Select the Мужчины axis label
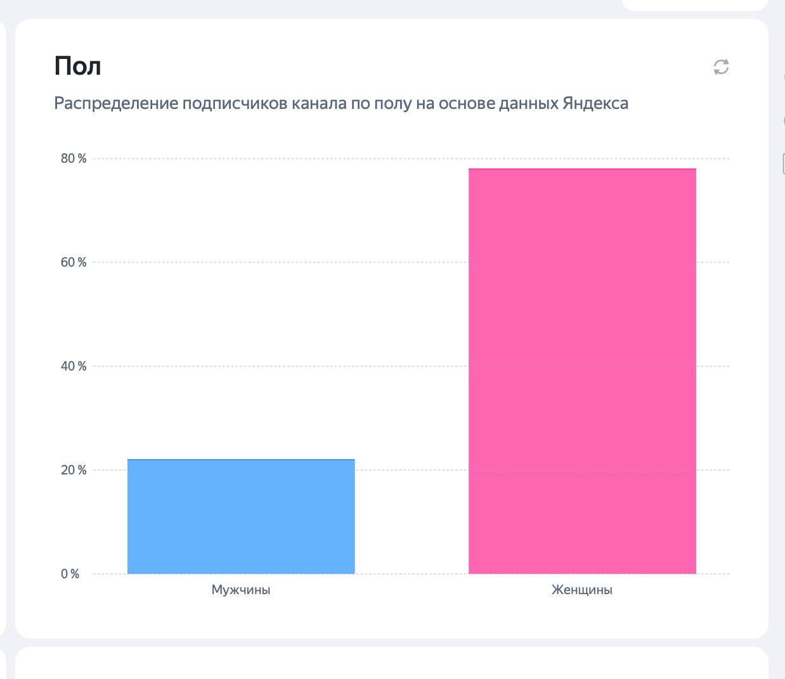Viewport: 785px width, 679px height. (241, 590)
